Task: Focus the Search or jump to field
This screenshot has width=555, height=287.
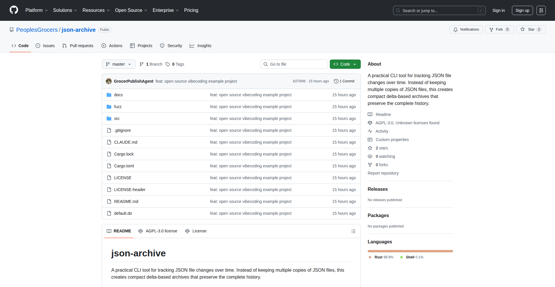Action: 439,10
